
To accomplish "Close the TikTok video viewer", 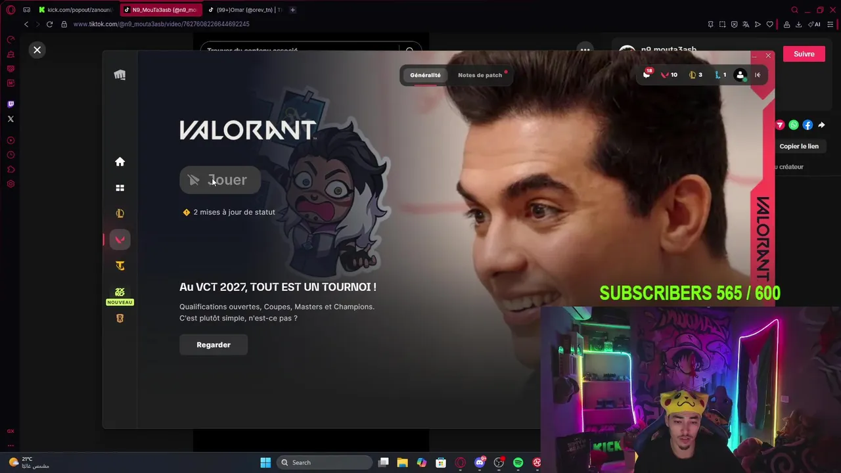I will coord(37,50).
